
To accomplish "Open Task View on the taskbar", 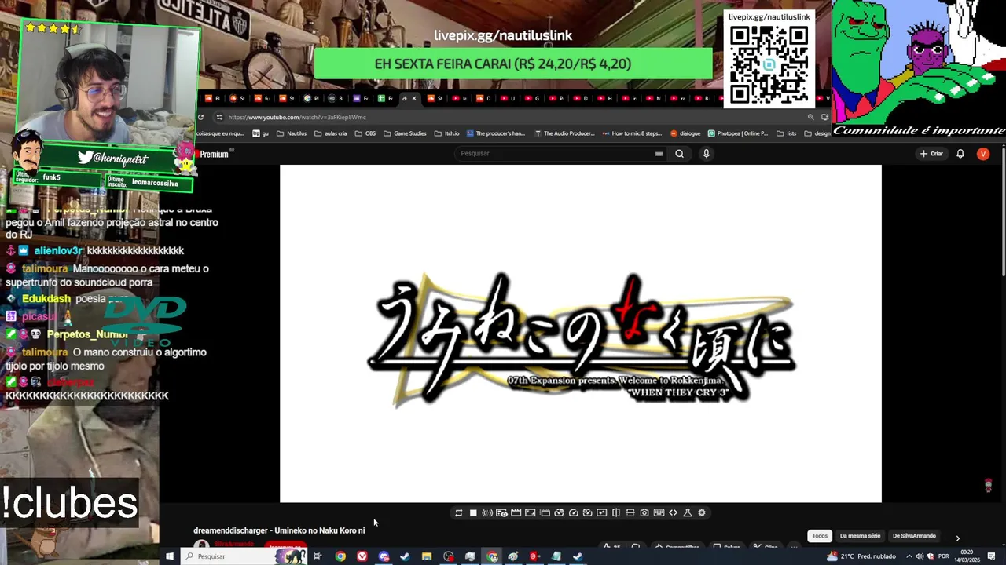I will coord(318,556).
